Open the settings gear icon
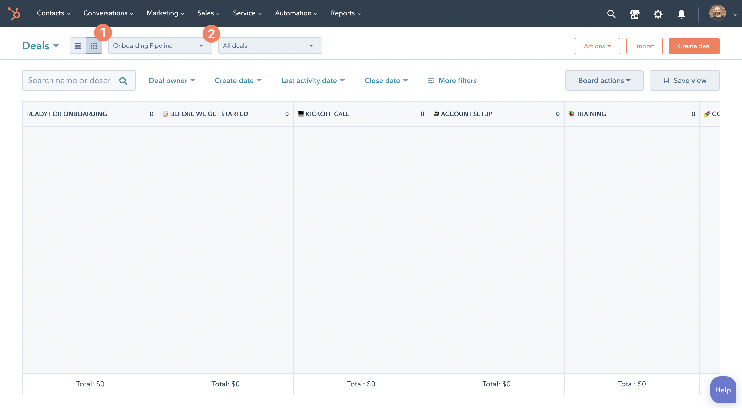This screenshot has height=408, width=742. tap(658, 13)
